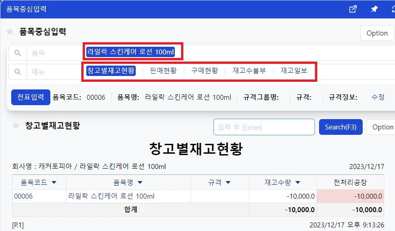The image size is (395, 231).
Task: Open 재고수량 column dropdown arrow
Action: [298, 182]
